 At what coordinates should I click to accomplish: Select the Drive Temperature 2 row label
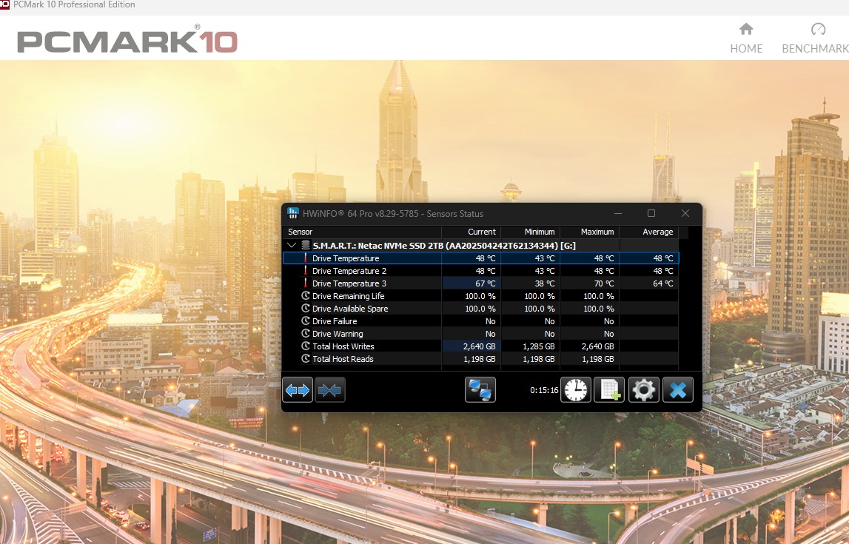349,271
